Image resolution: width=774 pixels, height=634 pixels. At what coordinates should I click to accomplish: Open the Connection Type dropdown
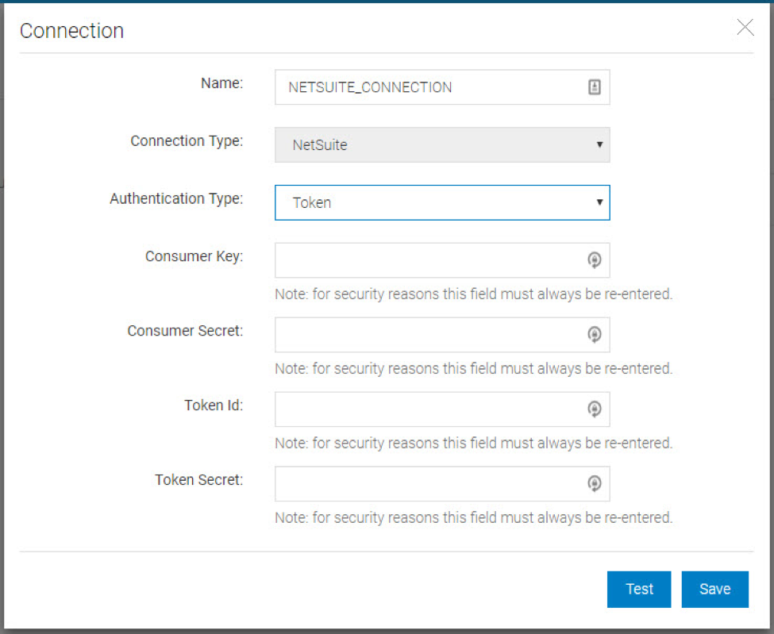[x=442, y=144]
